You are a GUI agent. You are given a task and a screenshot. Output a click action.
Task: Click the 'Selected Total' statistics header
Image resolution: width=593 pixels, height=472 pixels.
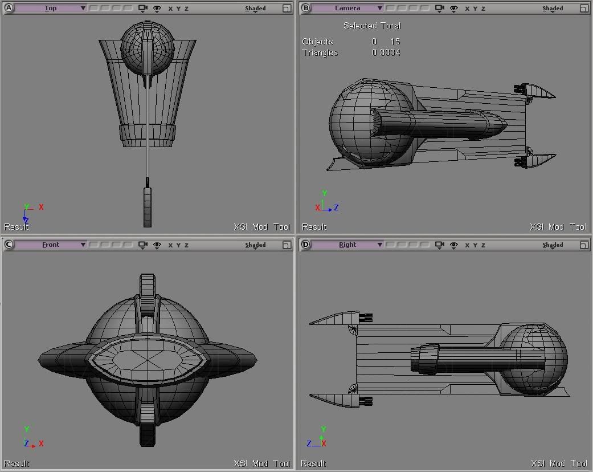(372, 26)
